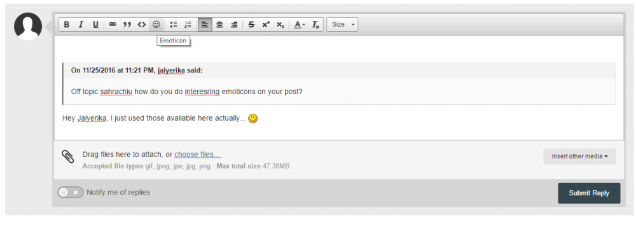Image resolution: width=636 pixels, height=239 pixels.
Task: Submit the reply
Action: click(x=589, y=193)
